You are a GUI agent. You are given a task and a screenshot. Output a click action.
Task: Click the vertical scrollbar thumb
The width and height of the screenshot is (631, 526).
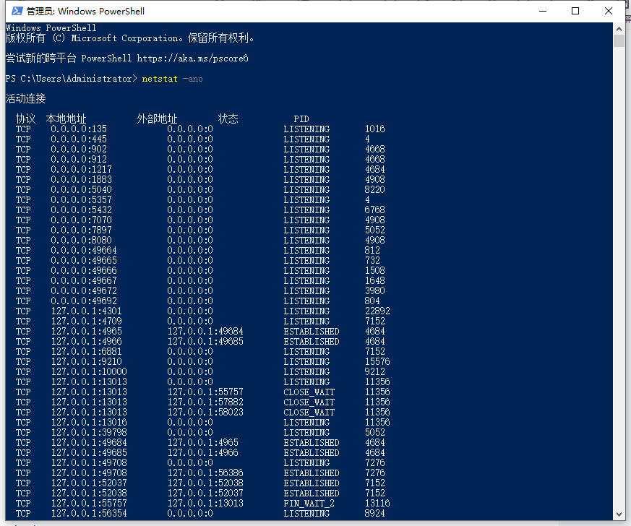[619, 41]
